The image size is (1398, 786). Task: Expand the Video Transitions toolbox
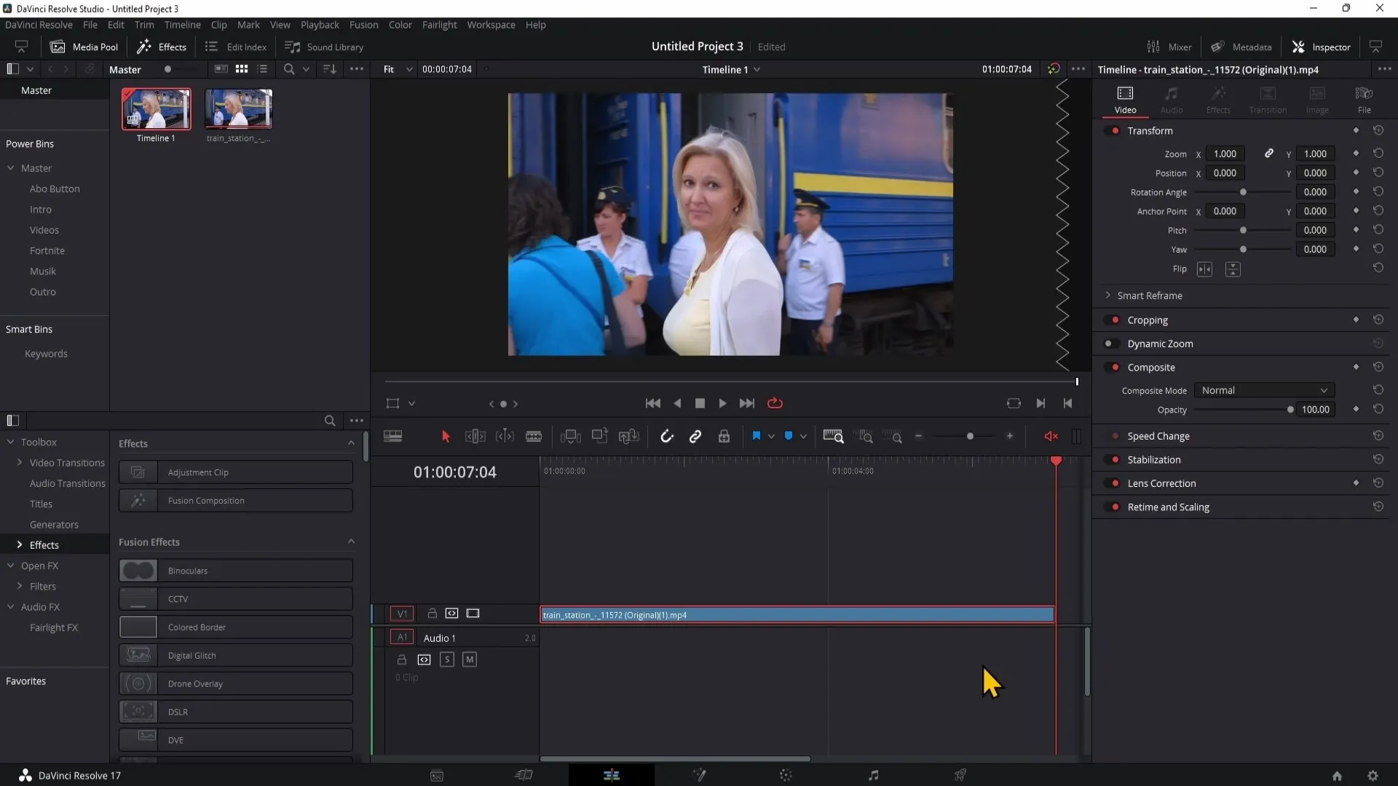pos(19,461)
